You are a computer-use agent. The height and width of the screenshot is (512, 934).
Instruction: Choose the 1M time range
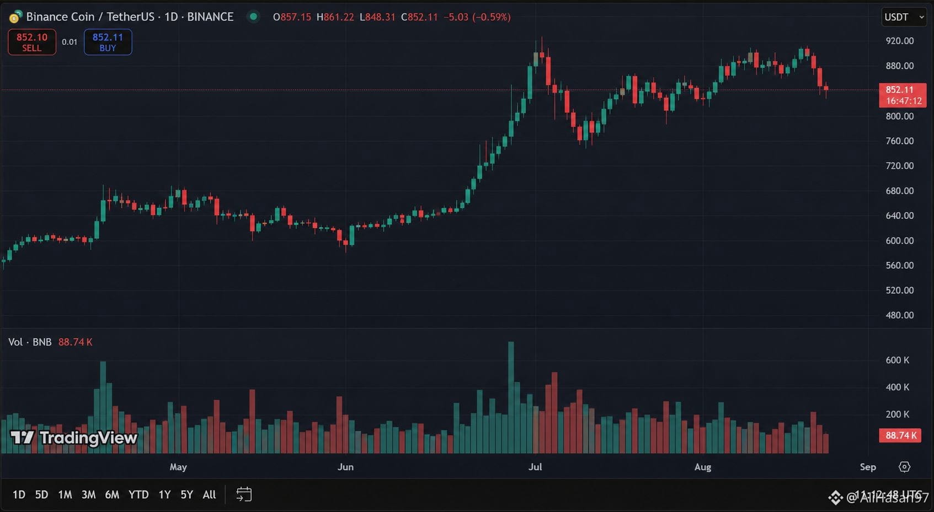click(x=65, y=494)
